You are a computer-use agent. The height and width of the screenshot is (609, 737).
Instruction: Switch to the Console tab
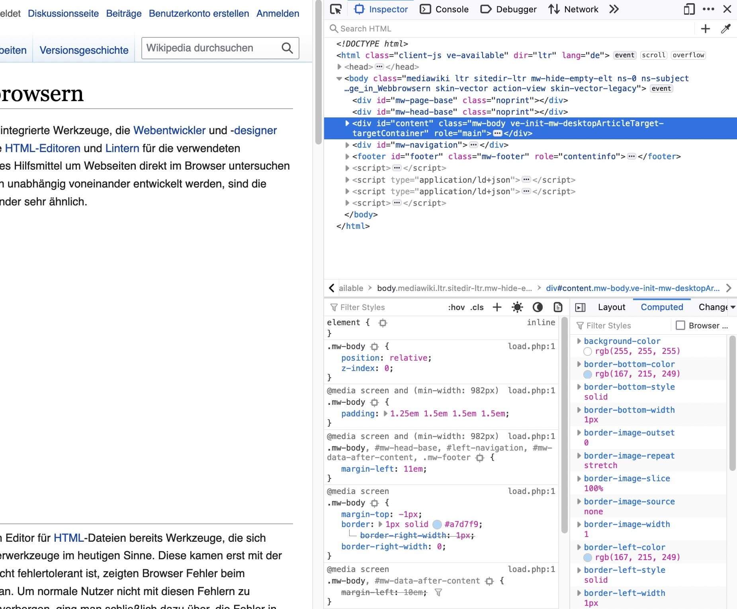(444, 9)
